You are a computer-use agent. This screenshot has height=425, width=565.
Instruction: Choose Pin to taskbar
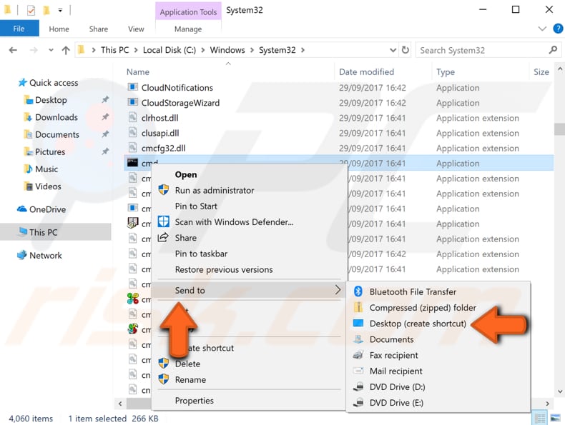tap(201, 254)
